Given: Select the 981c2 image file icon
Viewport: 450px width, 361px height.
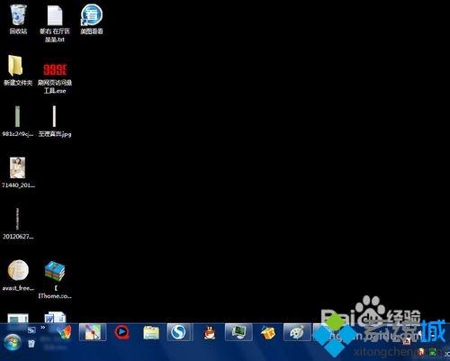Looking at the screenshot, I should click(x=17, y=122).
